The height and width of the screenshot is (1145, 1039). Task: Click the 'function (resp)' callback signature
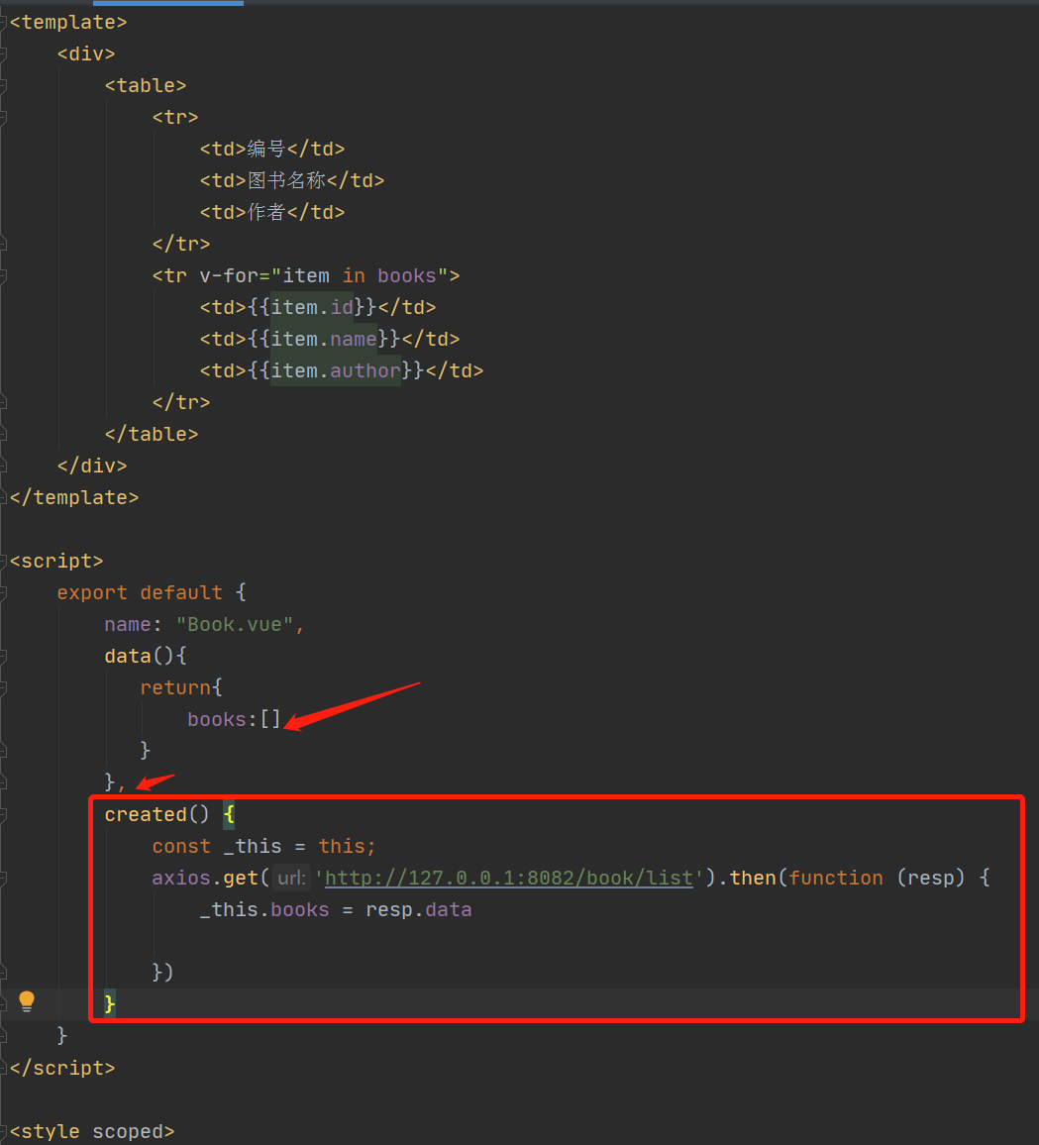(x=877, y=878)
